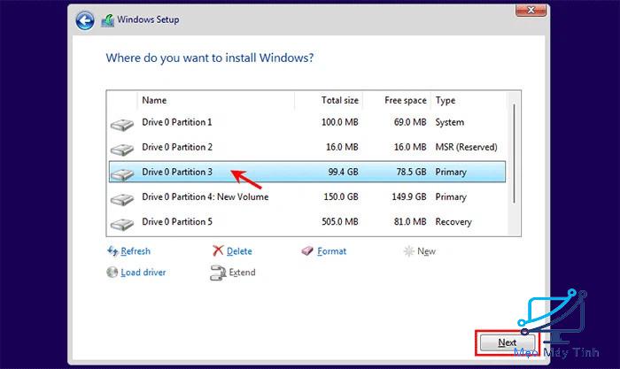Click the 149.9 GB free space cell
This screenshot has height=369, width=620.
[x=409, y=196]
